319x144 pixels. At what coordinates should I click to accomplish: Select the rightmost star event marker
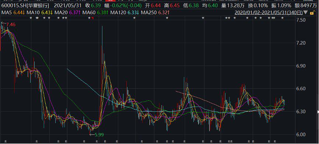coord(283,18)
